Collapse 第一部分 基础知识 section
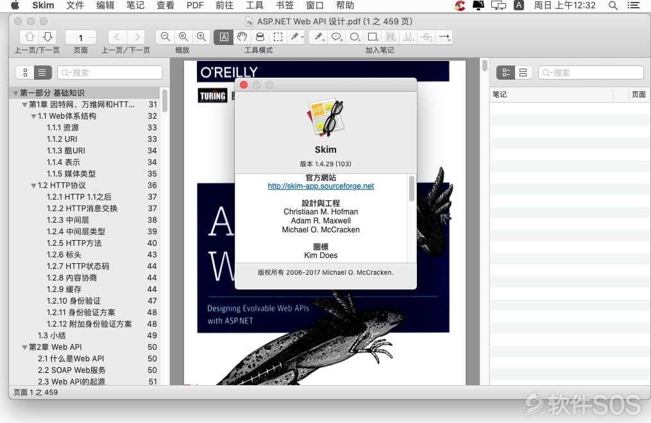 point(15,92)
